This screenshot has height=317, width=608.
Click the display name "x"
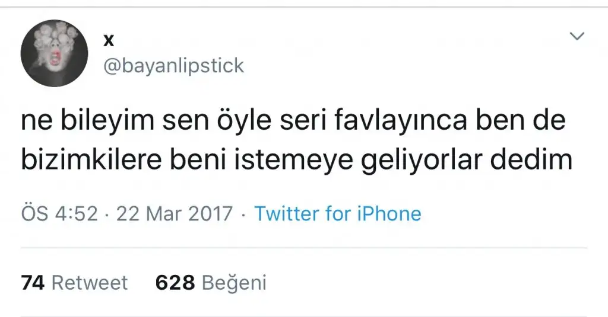(109, 40)
